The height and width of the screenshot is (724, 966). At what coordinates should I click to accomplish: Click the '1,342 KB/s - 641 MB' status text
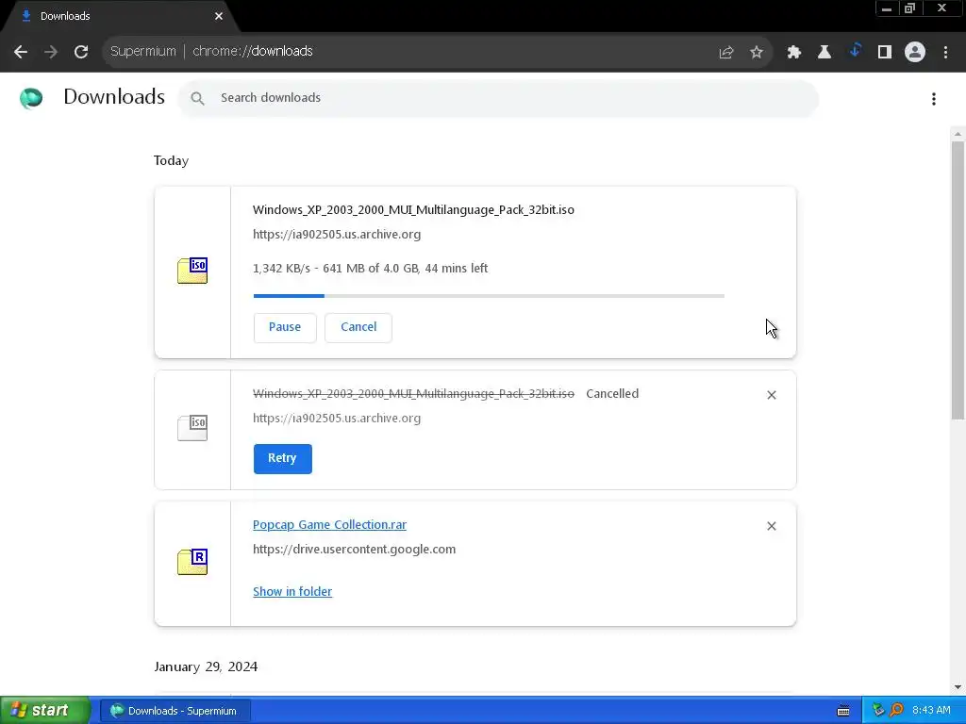point(370,269)
